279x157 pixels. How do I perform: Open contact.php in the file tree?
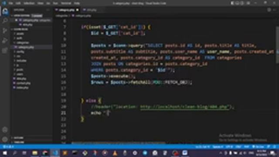coord(23,83)
